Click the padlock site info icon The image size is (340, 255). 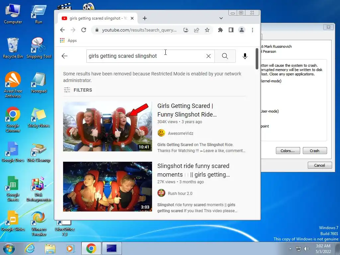[x=97, y=30]
